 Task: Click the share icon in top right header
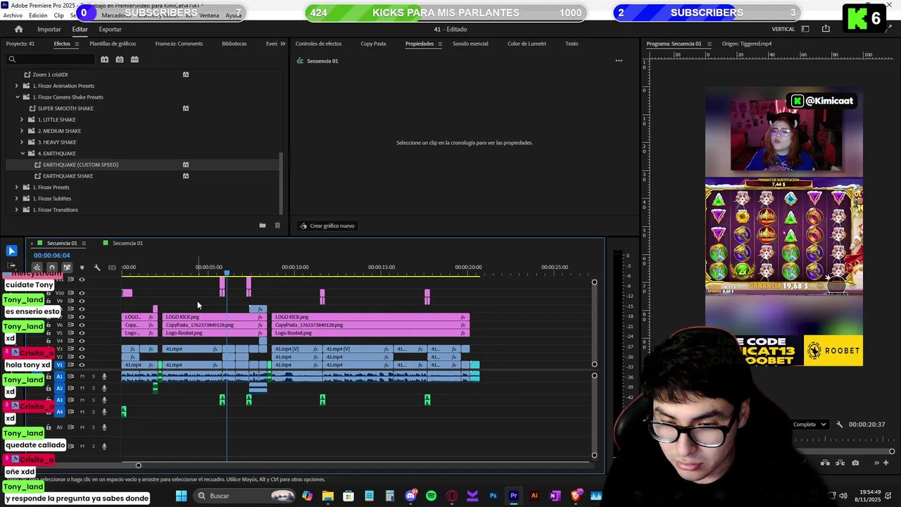coord(826,29)
